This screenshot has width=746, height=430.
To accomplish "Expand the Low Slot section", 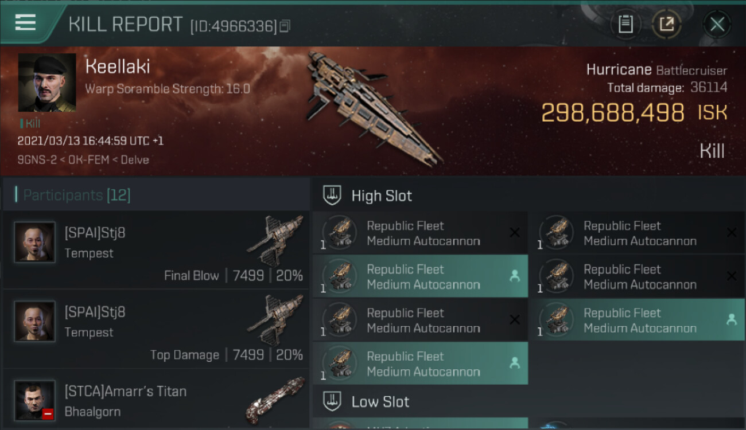I will click(380, 401).
